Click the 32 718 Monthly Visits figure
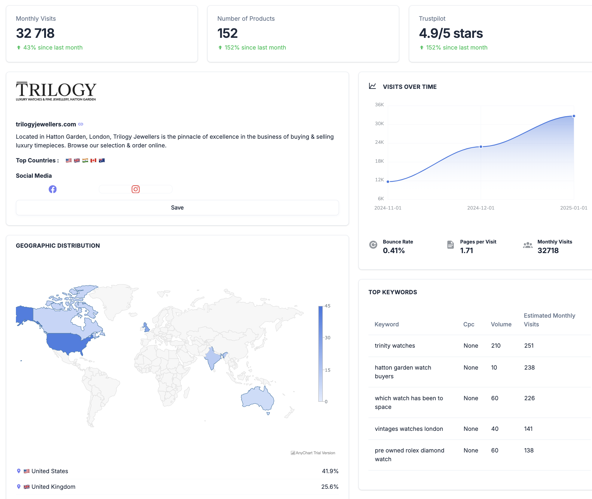592x499 pixels. 35,33
